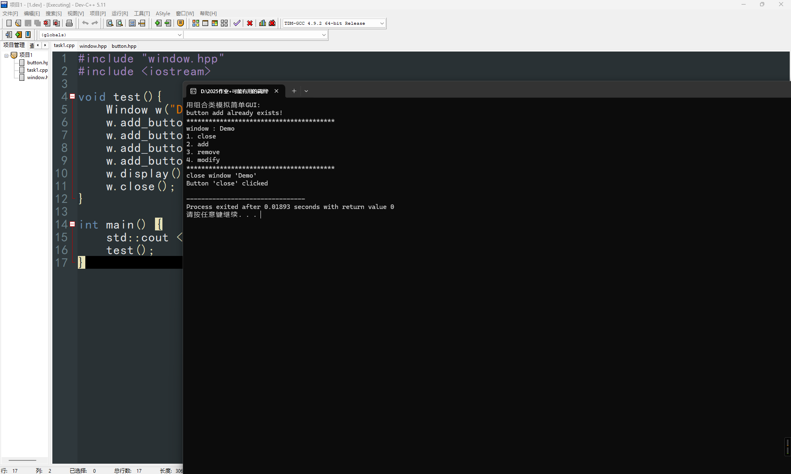Click the New file toolbar icon

pos(9,23)
